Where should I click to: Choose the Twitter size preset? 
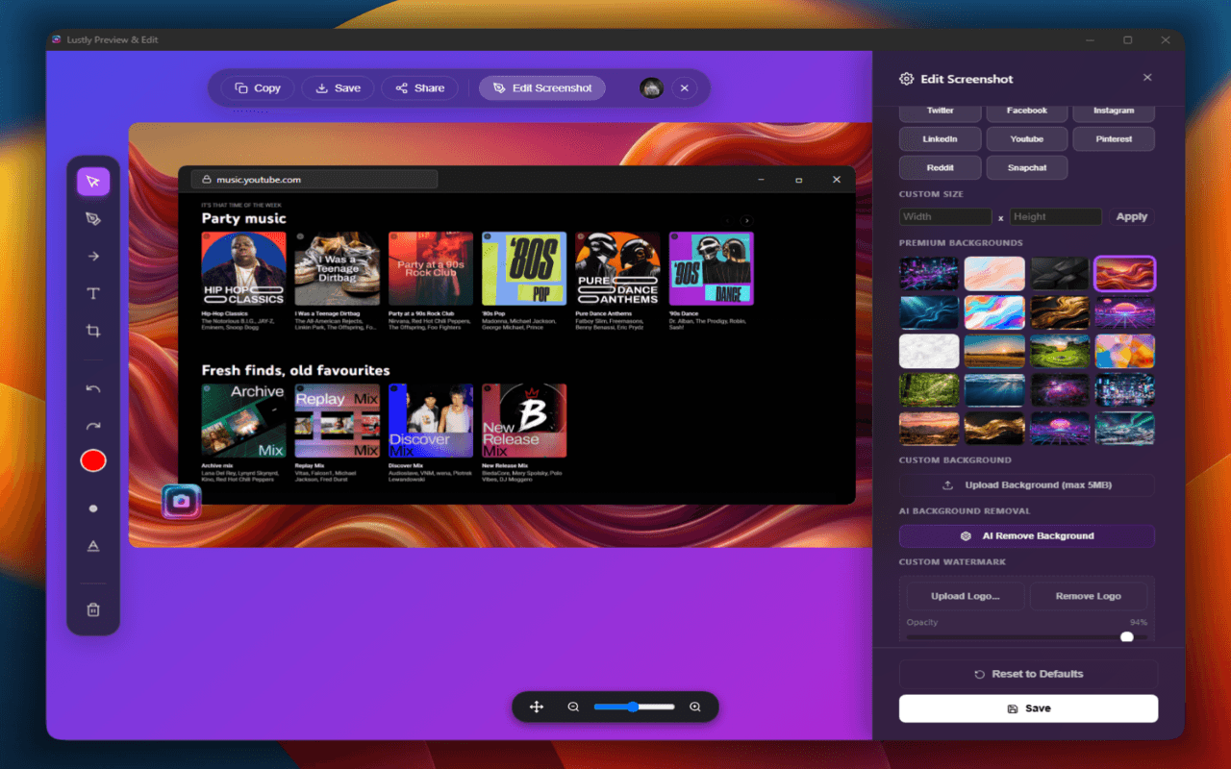point(941,111)
